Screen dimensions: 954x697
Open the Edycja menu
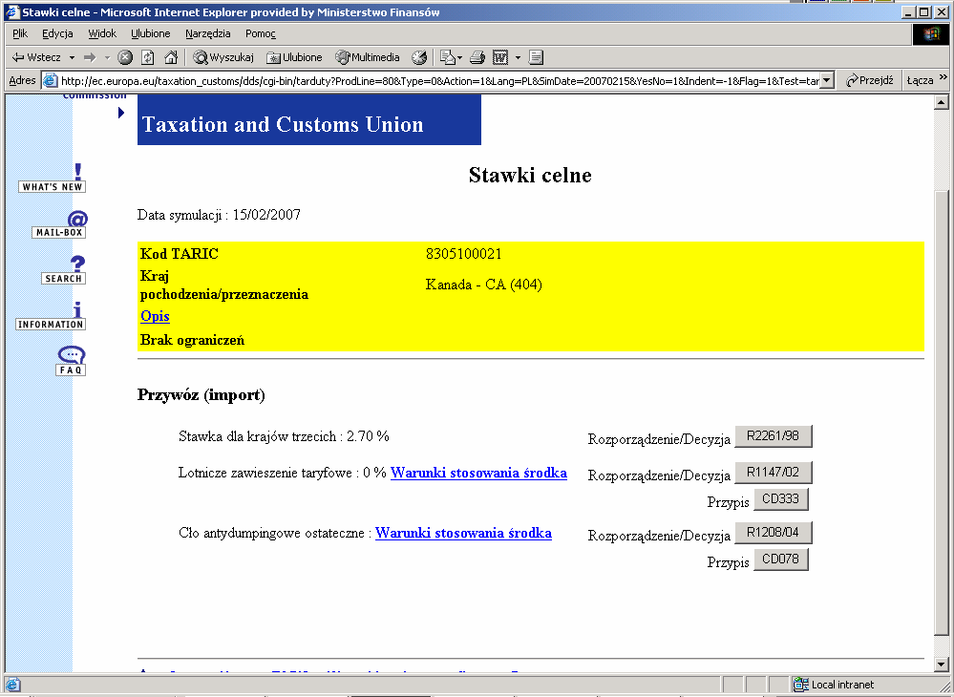point(57,33)
